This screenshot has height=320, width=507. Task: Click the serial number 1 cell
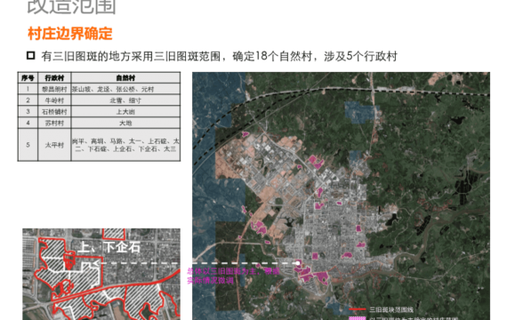[x=28, y=89]
